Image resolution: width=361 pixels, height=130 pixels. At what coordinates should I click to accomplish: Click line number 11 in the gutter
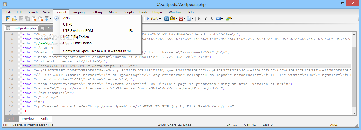click(x=12, y=66)
